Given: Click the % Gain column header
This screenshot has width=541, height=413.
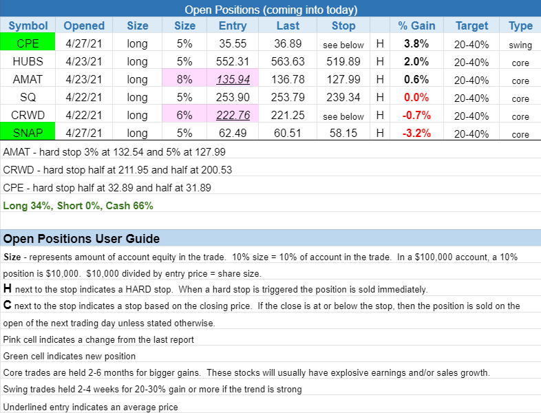Looking at the screenshot, I should [x=416, y=25].
